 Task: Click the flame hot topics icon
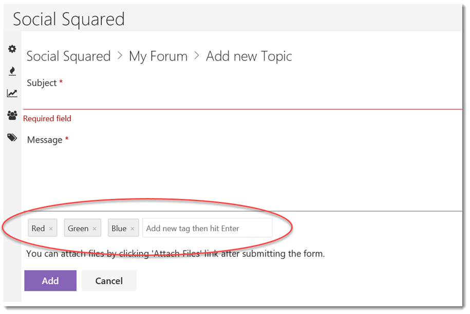[12, 71]
